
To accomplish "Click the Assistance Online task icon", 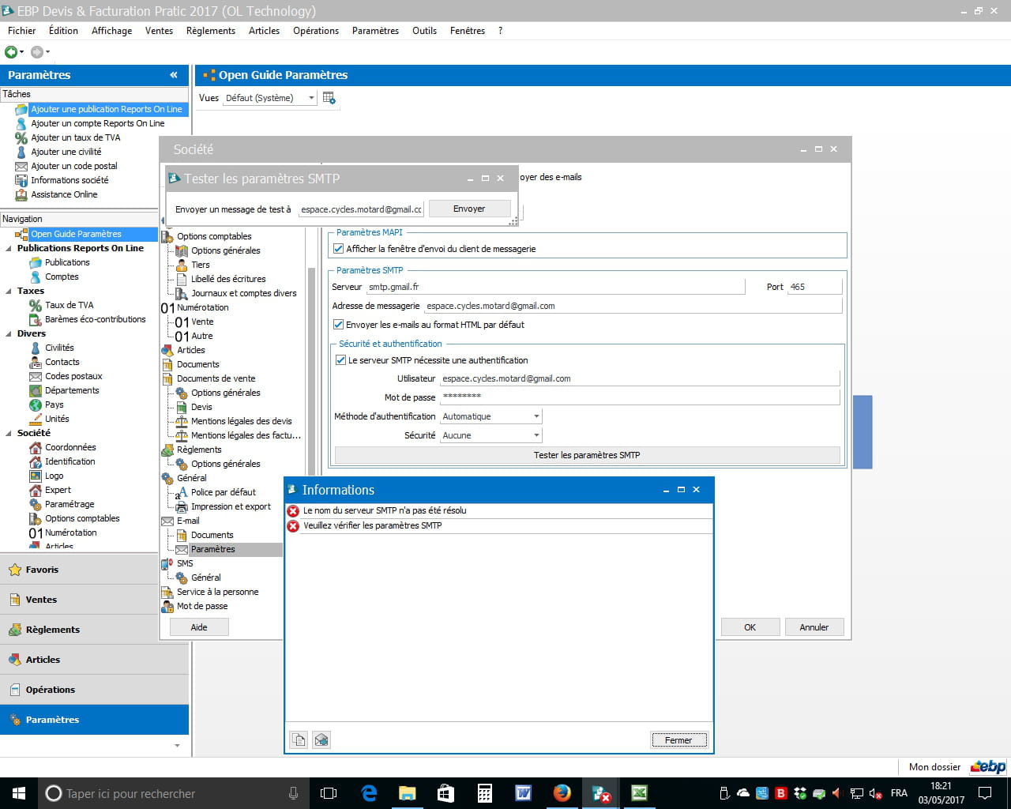I will pyautogui.click(x=21, y=194).
